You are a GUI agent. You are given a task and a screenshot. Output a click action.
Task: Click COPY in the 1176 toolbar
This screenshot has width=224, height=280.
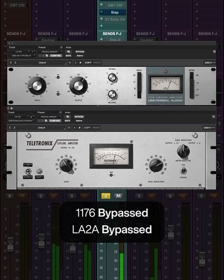pyautogui.click(x=88, y=63)
